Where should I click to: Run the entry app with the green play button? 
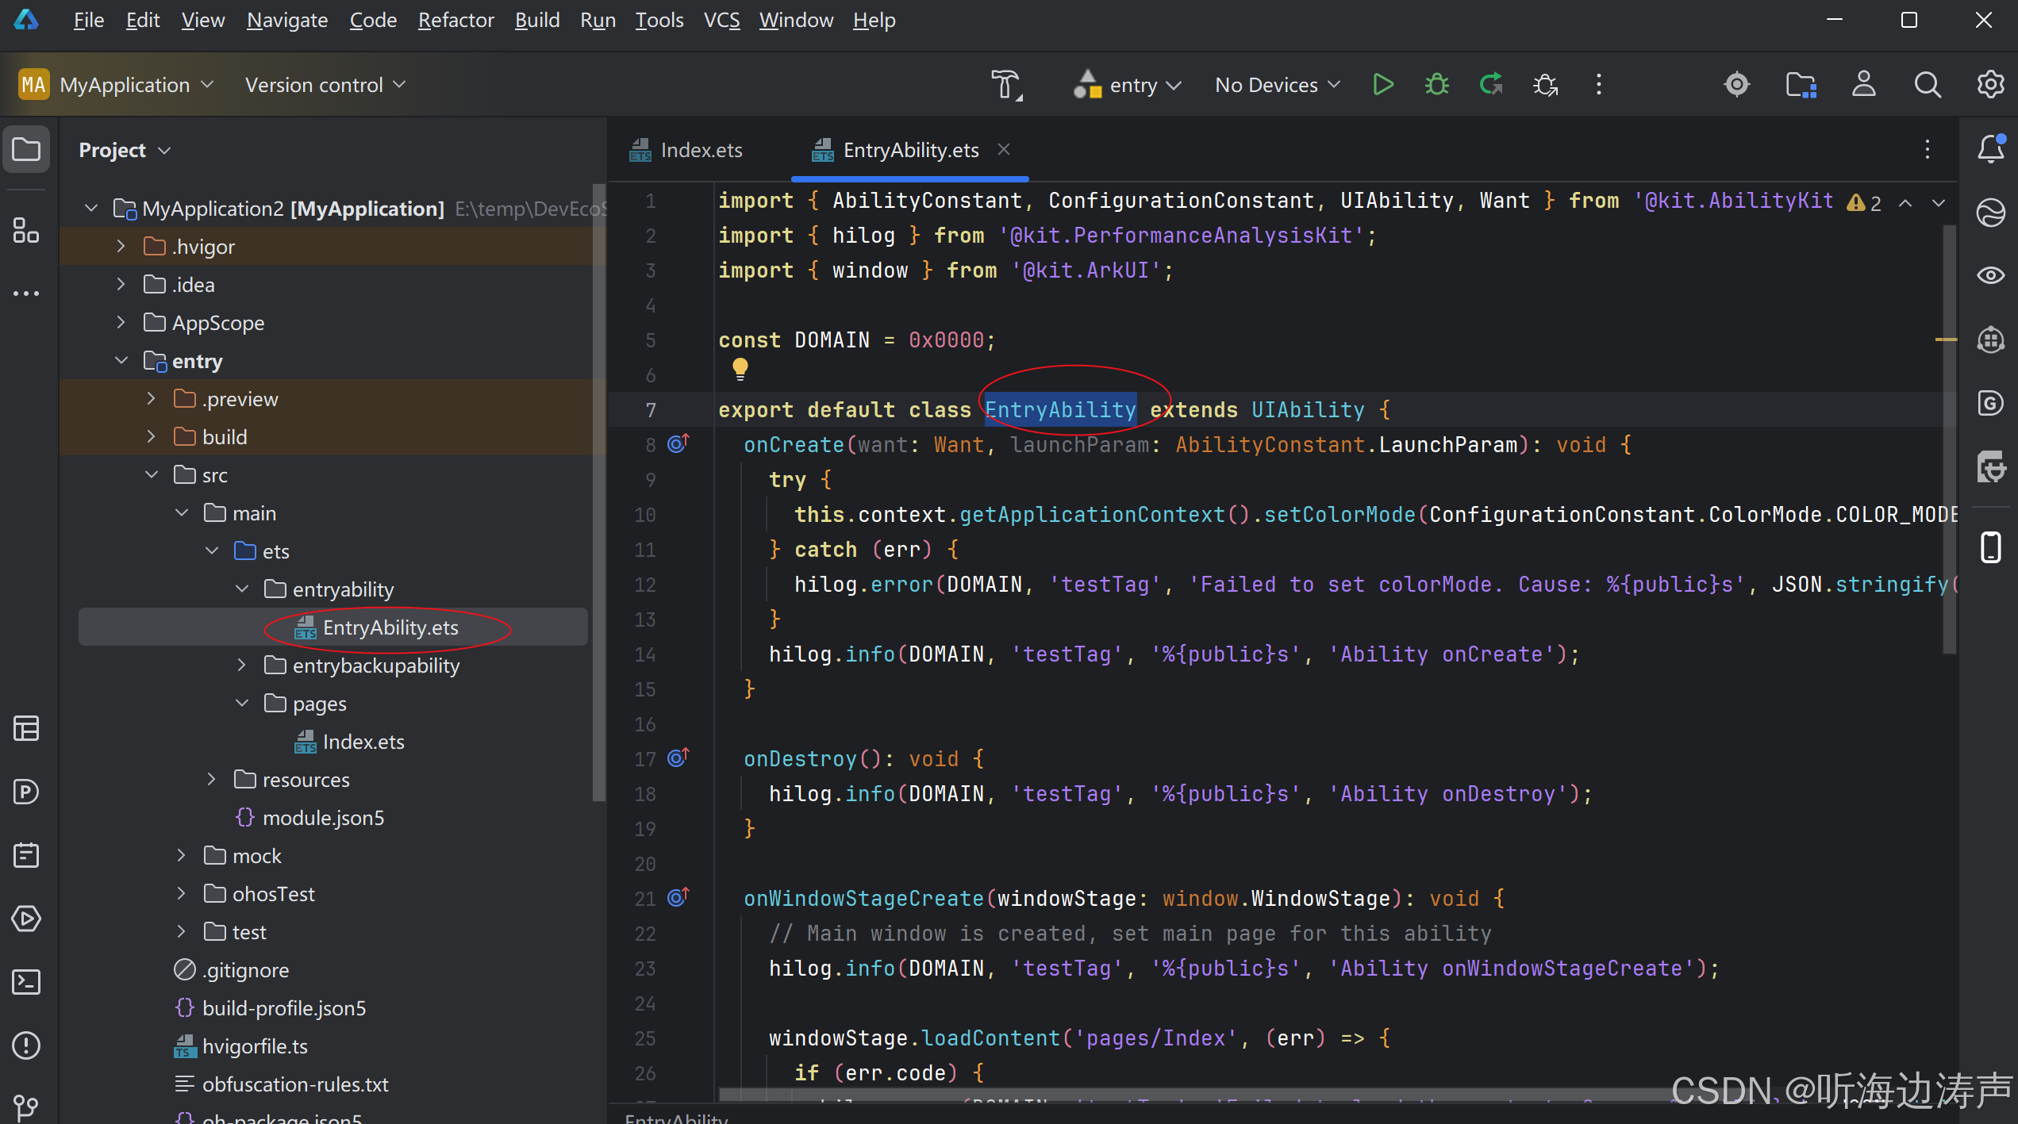coord(1383,84)
